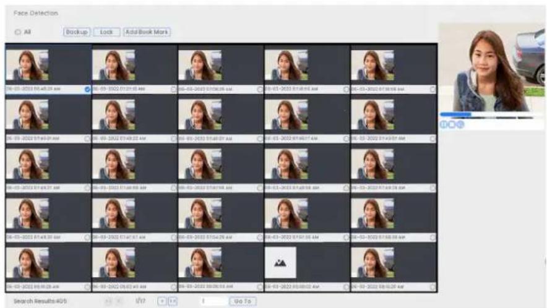Screen dimensions: 547x308
Task: Select first face thumbnail in top row
Action: tap(27, 65)
